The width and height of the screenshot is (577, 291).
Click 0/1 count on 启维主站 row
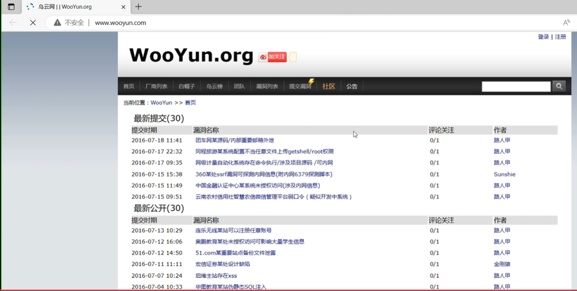pos(434,276)
